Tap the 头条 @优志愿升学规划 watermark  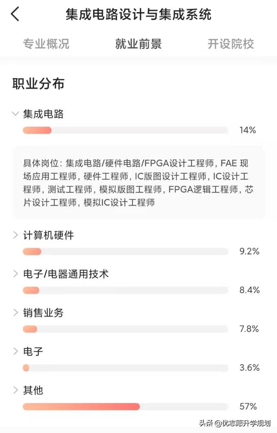(235, 423)
